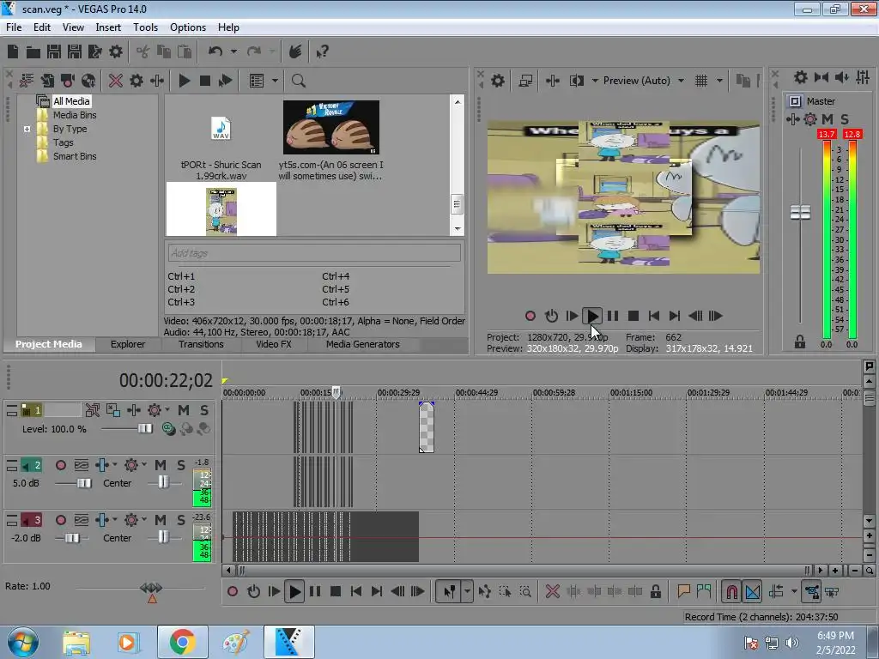Stop media preview in Project Media
The width and height of the screenshot is (879, 659).
pos(205,81)
